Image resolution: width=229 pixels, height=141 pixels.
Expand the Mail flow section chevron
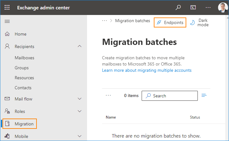click(x=80, y=99)
